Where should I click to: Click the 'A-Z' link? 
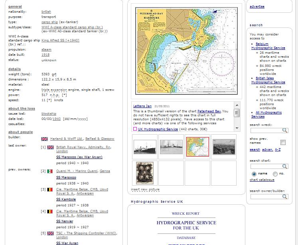[278, 149]
